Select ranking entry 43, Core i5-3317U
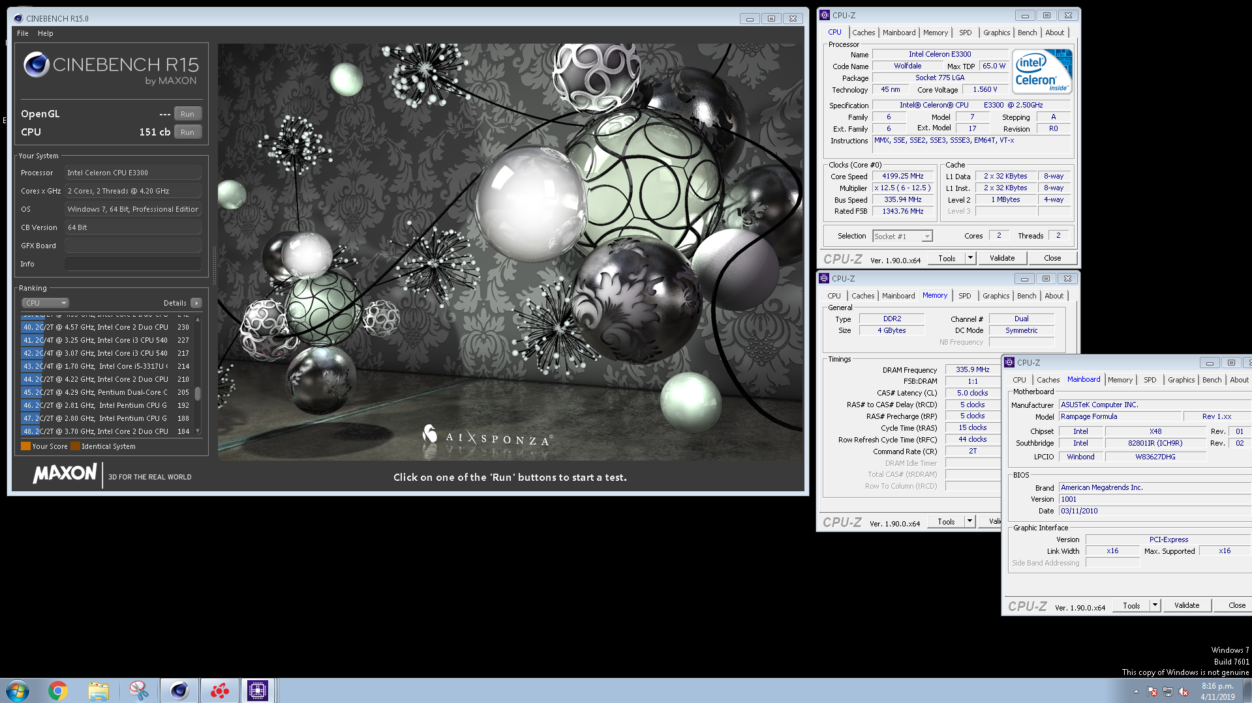 click(106, 366)
